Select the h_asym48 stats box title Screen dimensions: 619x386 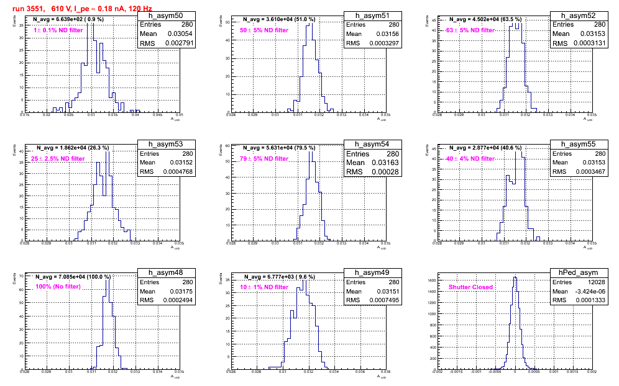tap(166, 273)
